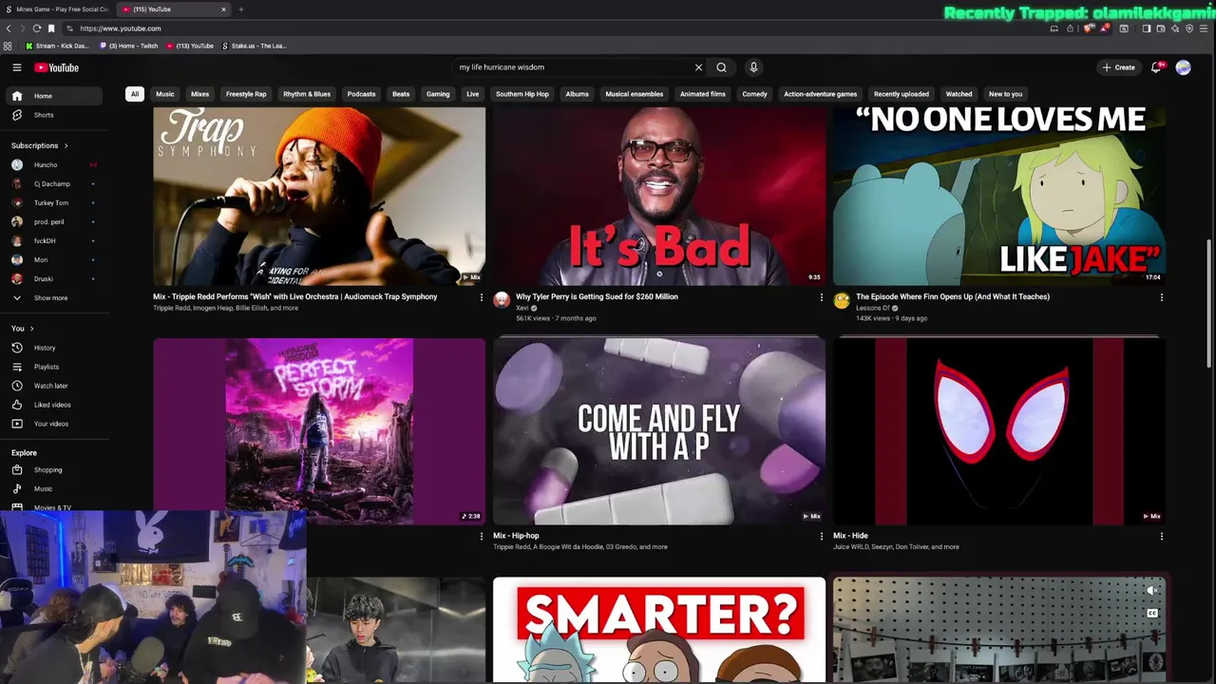
Task: Click the share page icon in toolbar
Action: click(x=1070, y=28)
